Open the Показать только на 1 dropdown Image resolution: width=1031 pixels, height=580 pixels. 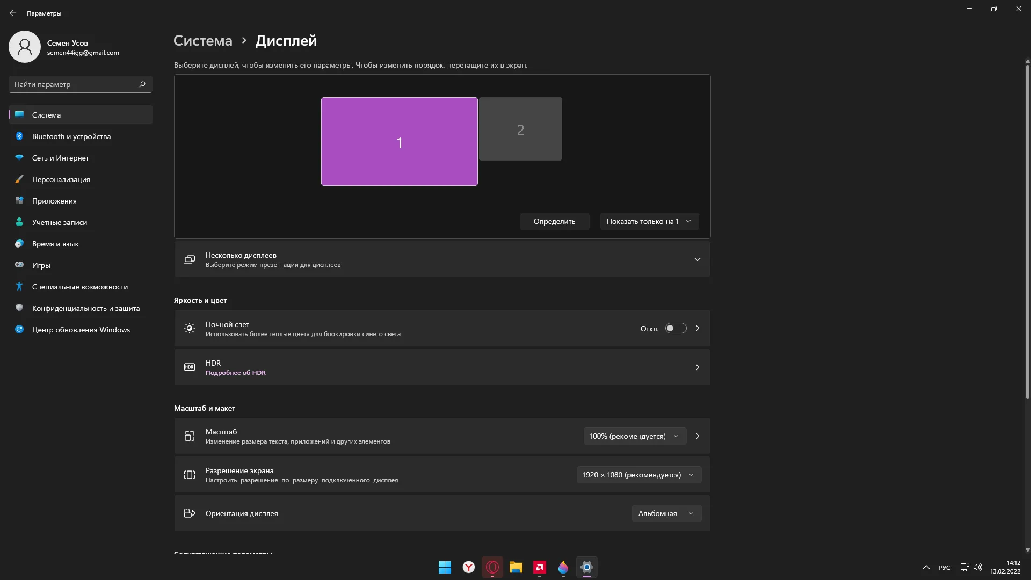(649, 221)
